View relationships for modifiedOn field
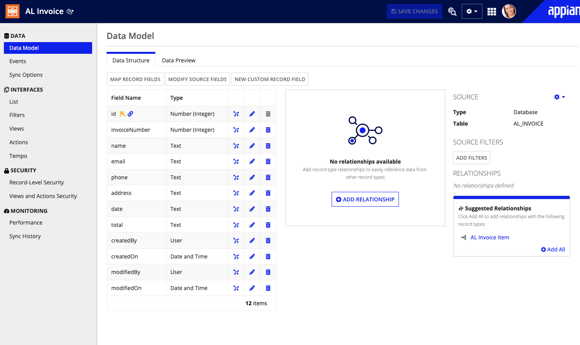Screen dimensions: 580x345 point(236,288)
